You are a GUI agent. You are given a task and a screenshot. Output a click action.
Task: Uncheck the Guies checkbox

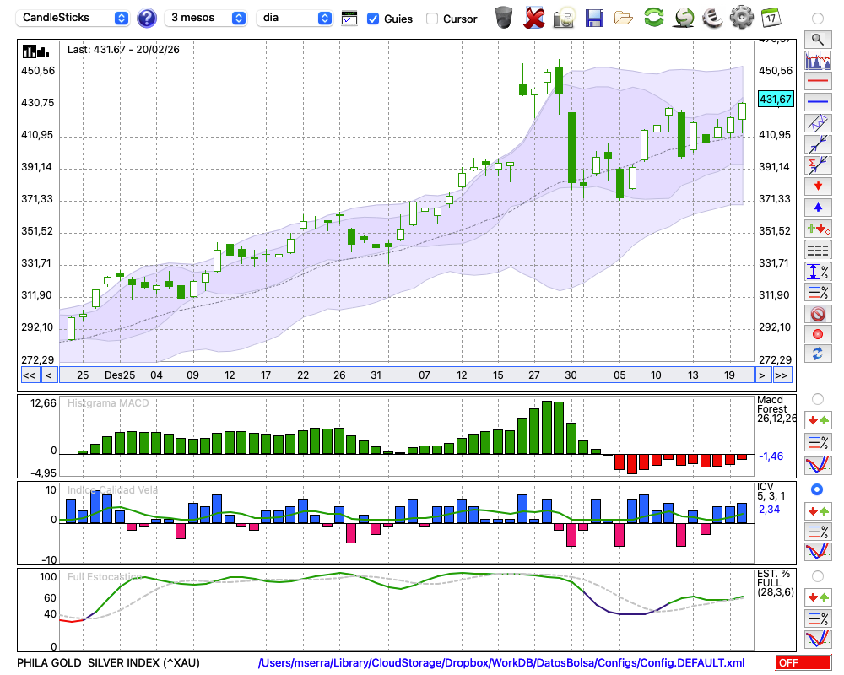coord(373,18)
